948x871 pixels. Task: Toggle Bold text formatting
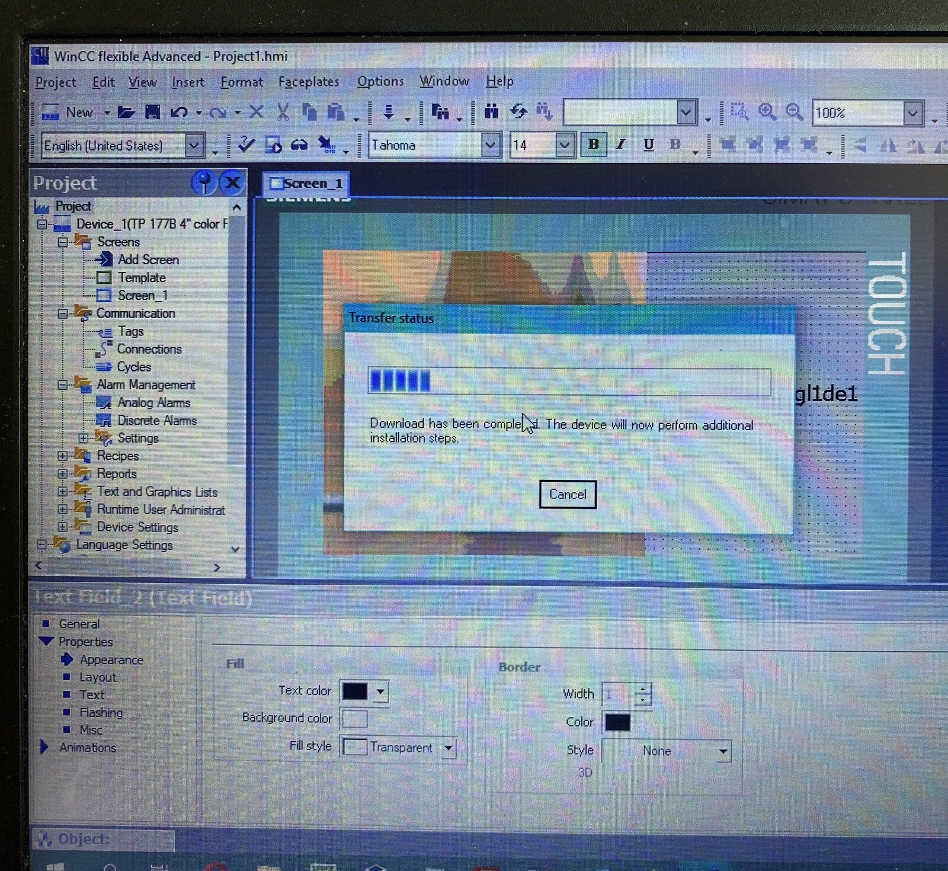click(x=593, y=145)
